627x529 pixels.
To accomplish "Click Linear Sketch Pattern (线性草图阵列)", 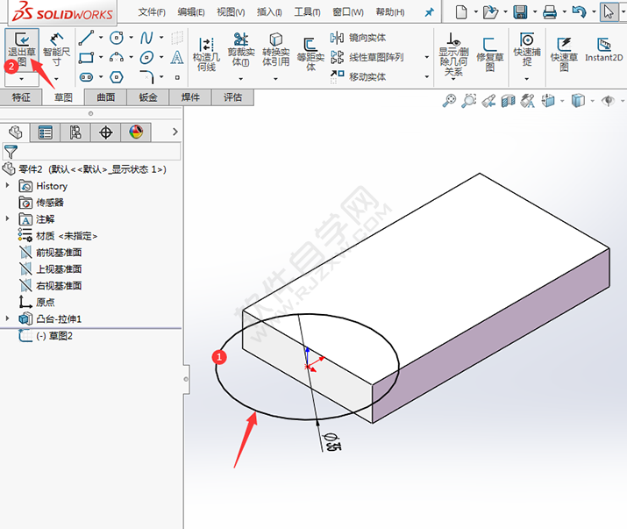I will click(x=367, y=57).
